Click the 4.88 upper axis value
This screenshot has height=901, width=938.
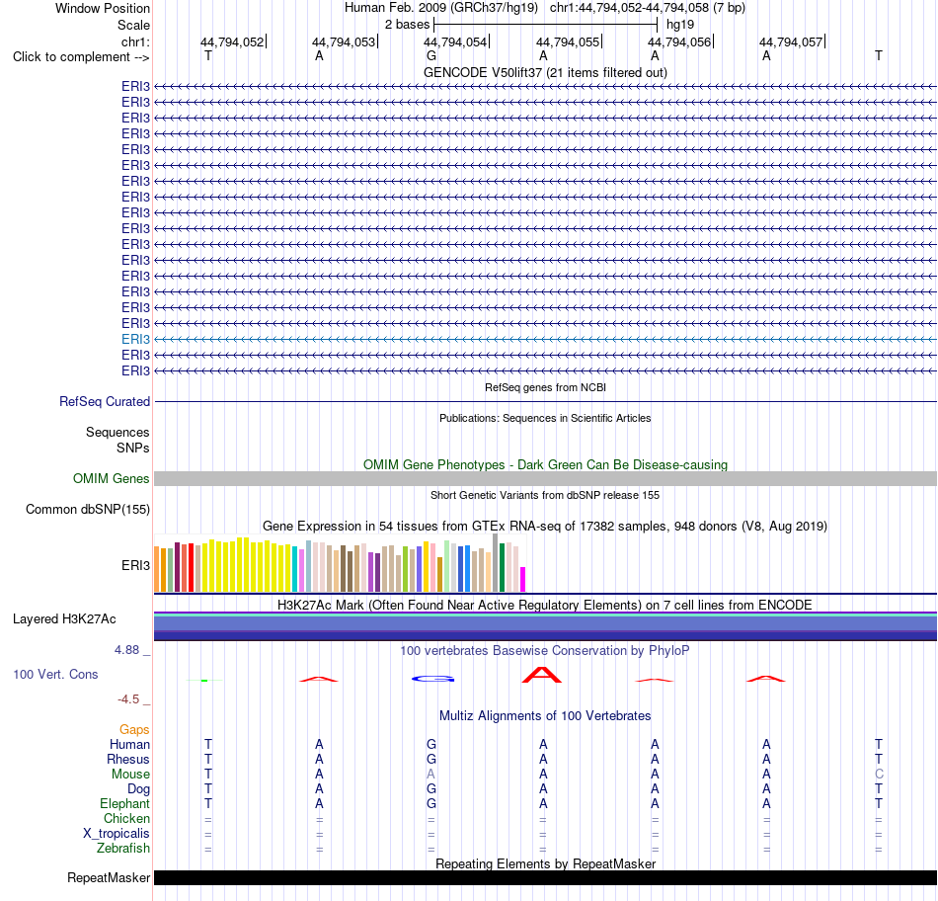click(126, 649)
